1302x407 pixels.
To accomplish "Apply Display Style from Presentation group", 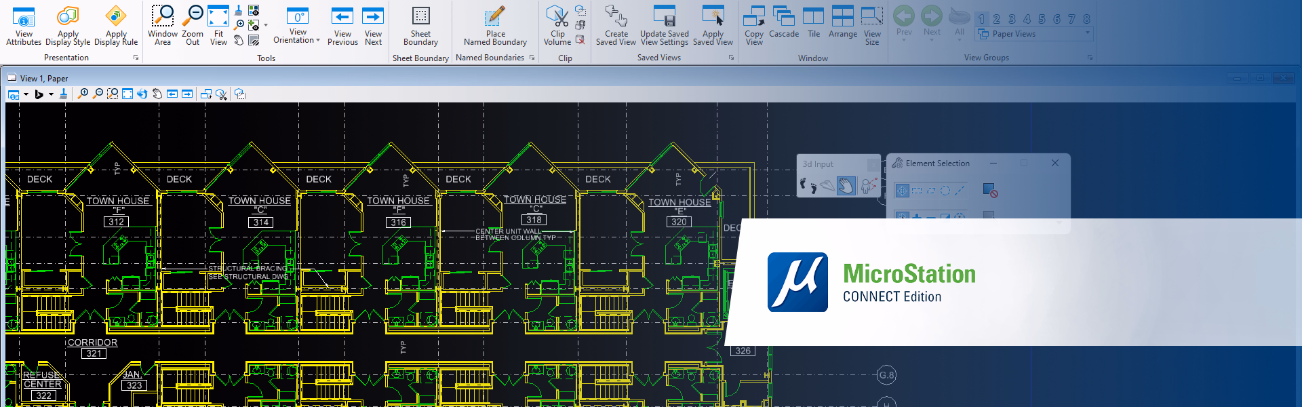I will click(68, 24).
